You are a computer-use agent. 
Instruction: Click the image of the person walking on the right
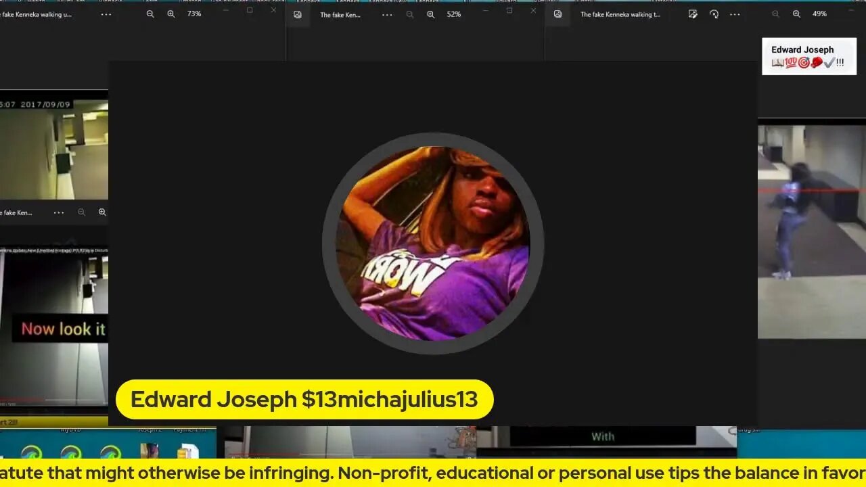tap(812, 232)
